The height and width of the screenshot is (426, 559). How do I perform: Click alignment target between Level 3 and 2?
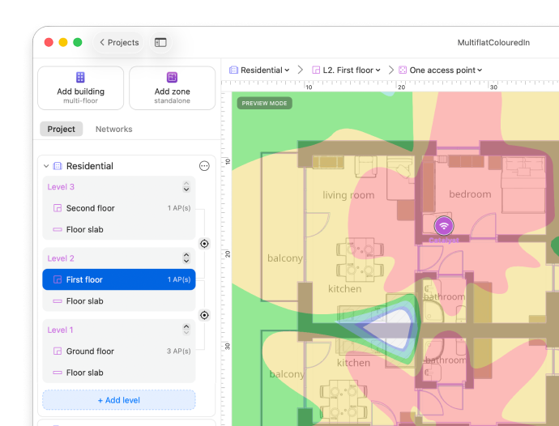coord(204,244)
